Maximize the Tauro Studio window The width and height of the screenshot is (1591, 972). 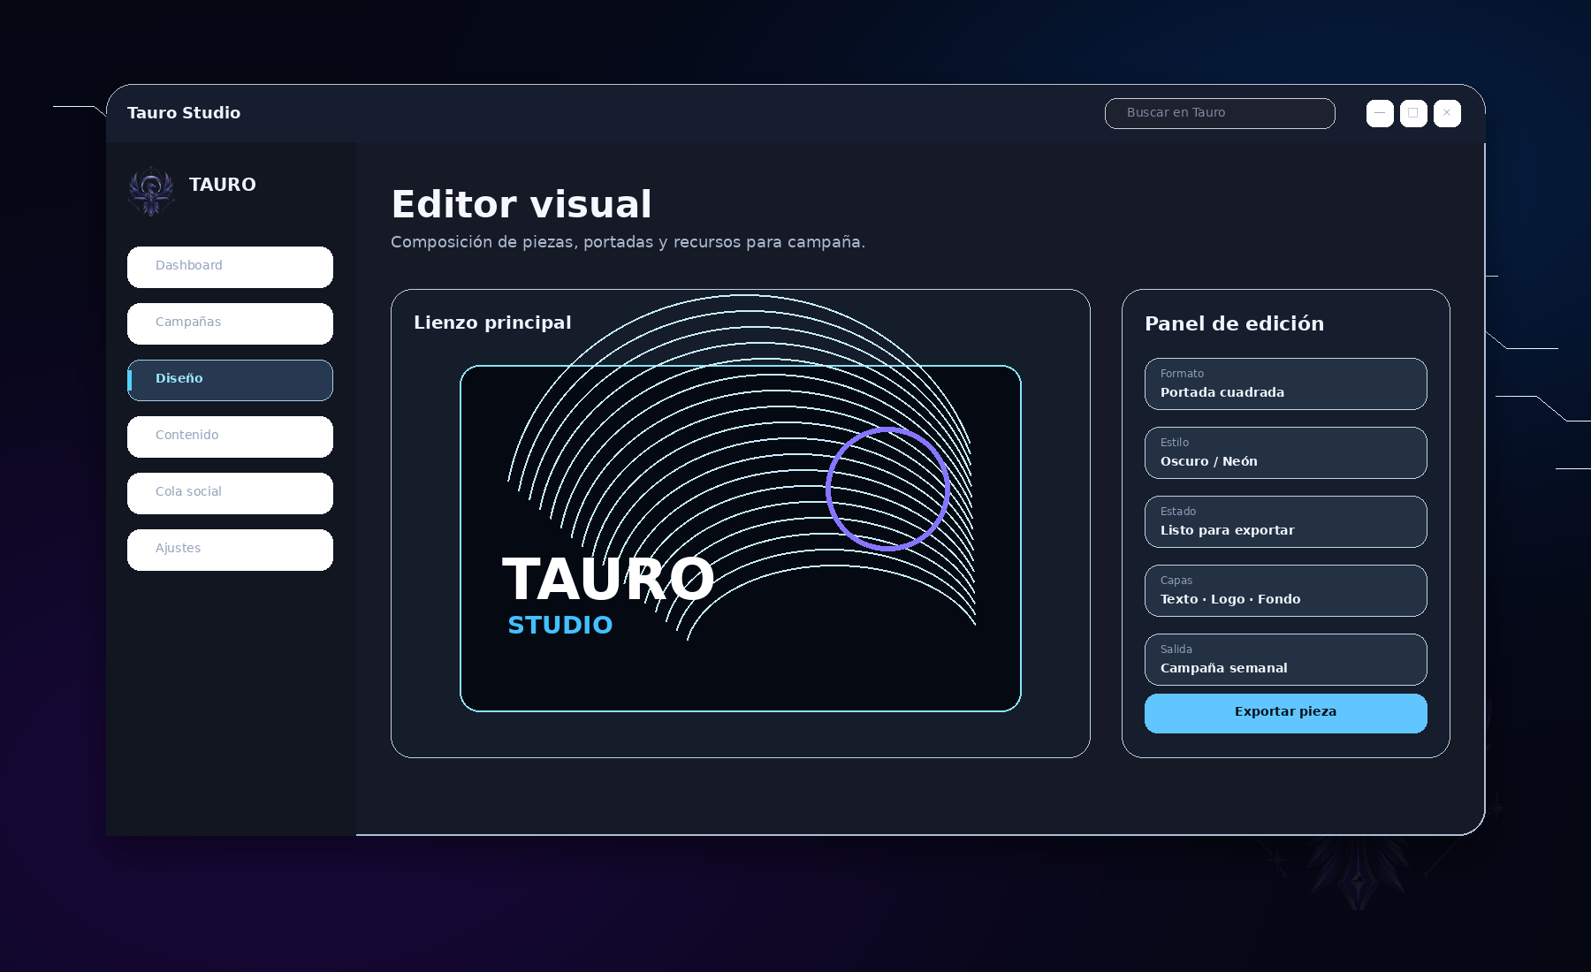coord(1413,113)
